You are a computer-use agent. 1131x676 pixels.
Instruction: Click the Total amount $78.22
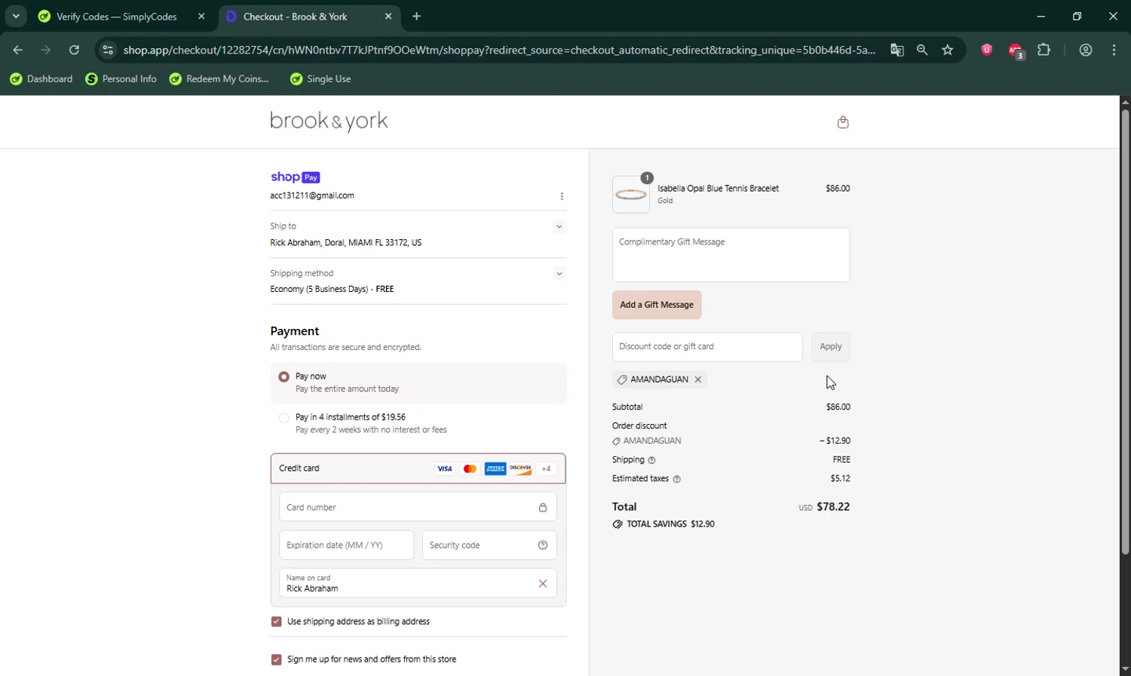pos(833,507)
